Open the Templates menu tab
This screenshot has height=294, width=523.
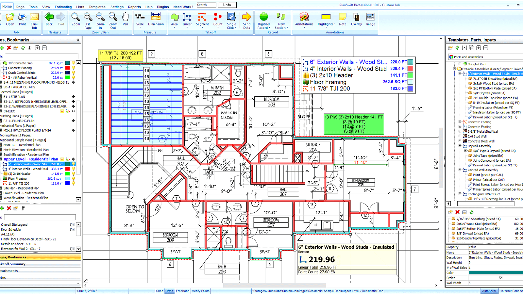coord(97,7)
